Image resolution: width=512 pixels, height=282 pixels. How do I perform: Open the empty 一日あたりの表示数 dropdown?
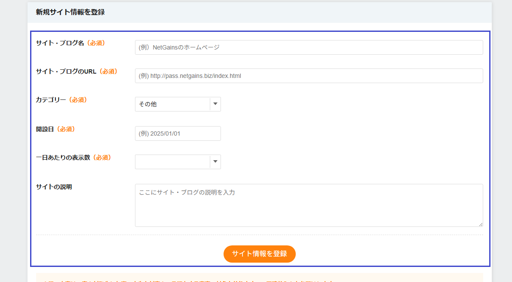[172, 162]
